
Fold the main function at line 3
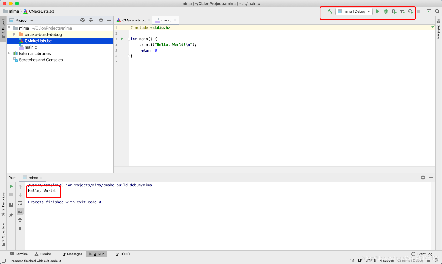[x=129, y=39]
